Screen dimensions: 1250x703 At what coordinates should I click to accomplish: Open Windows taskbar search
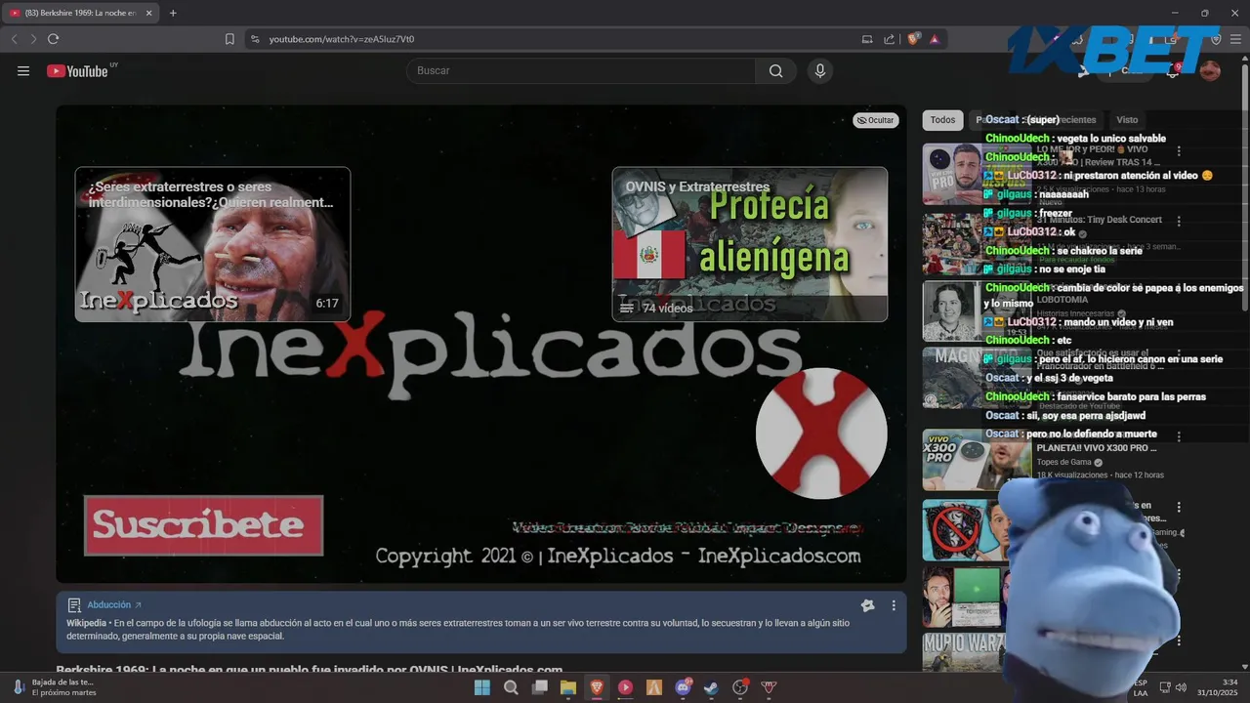coord(511,687)
